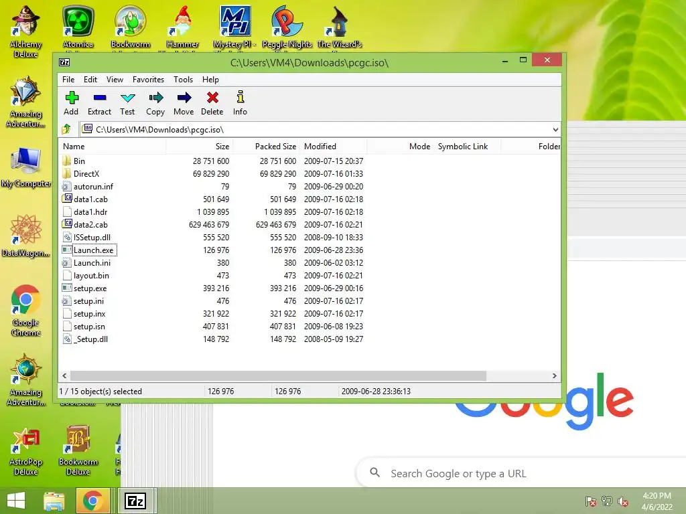Open Windows Start button
686x514 pixels.
click(16, 501)
